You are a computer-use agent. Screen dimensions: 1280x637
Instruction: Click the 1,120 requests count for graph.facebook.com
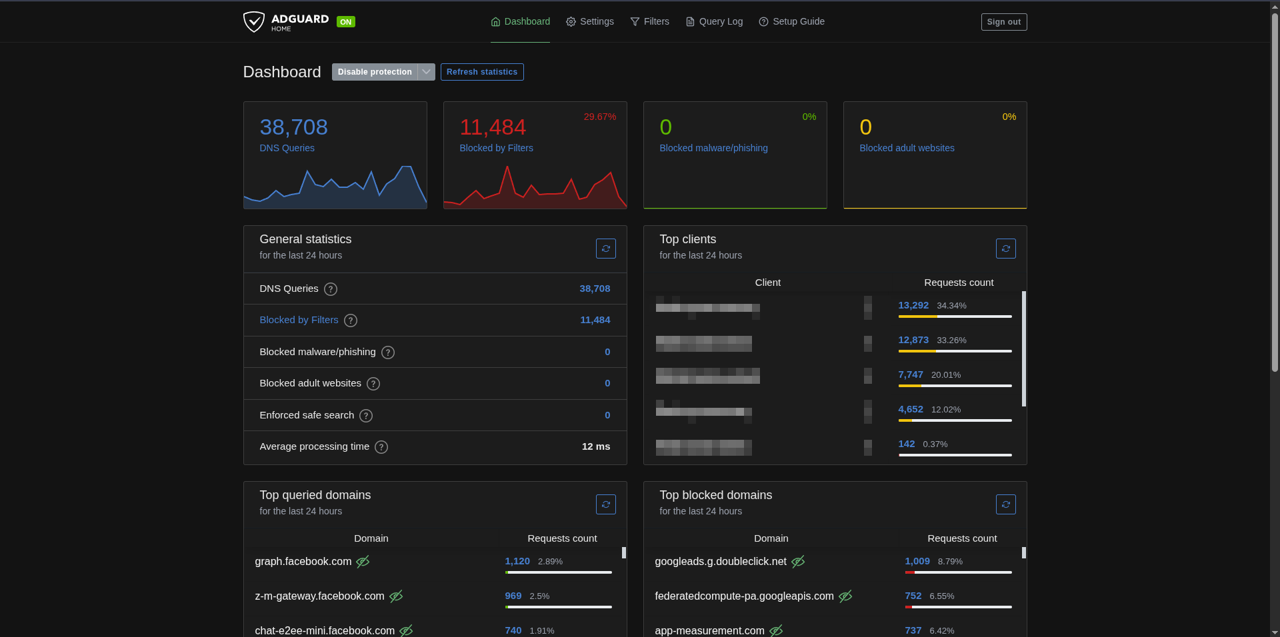pos(517,561)
